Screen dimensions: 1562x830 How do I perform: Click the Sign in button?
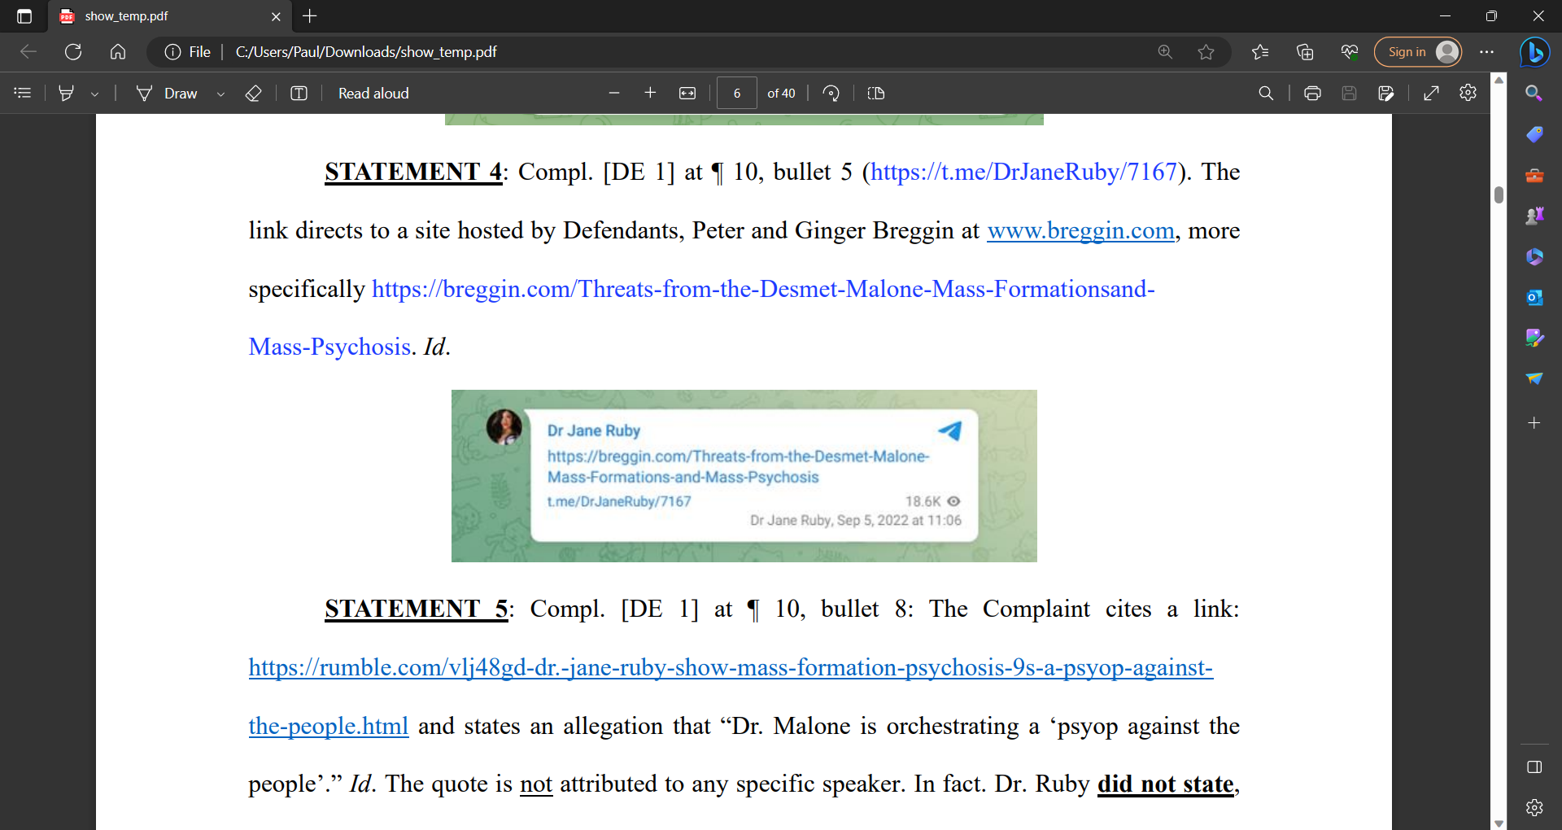click(x=1418, y=52)
